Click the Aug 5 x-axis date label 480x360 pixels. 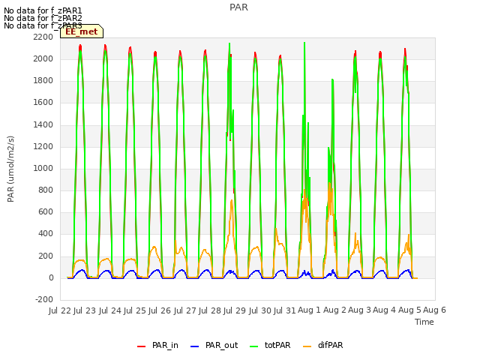pyautogui.click(x=409, y=310)
